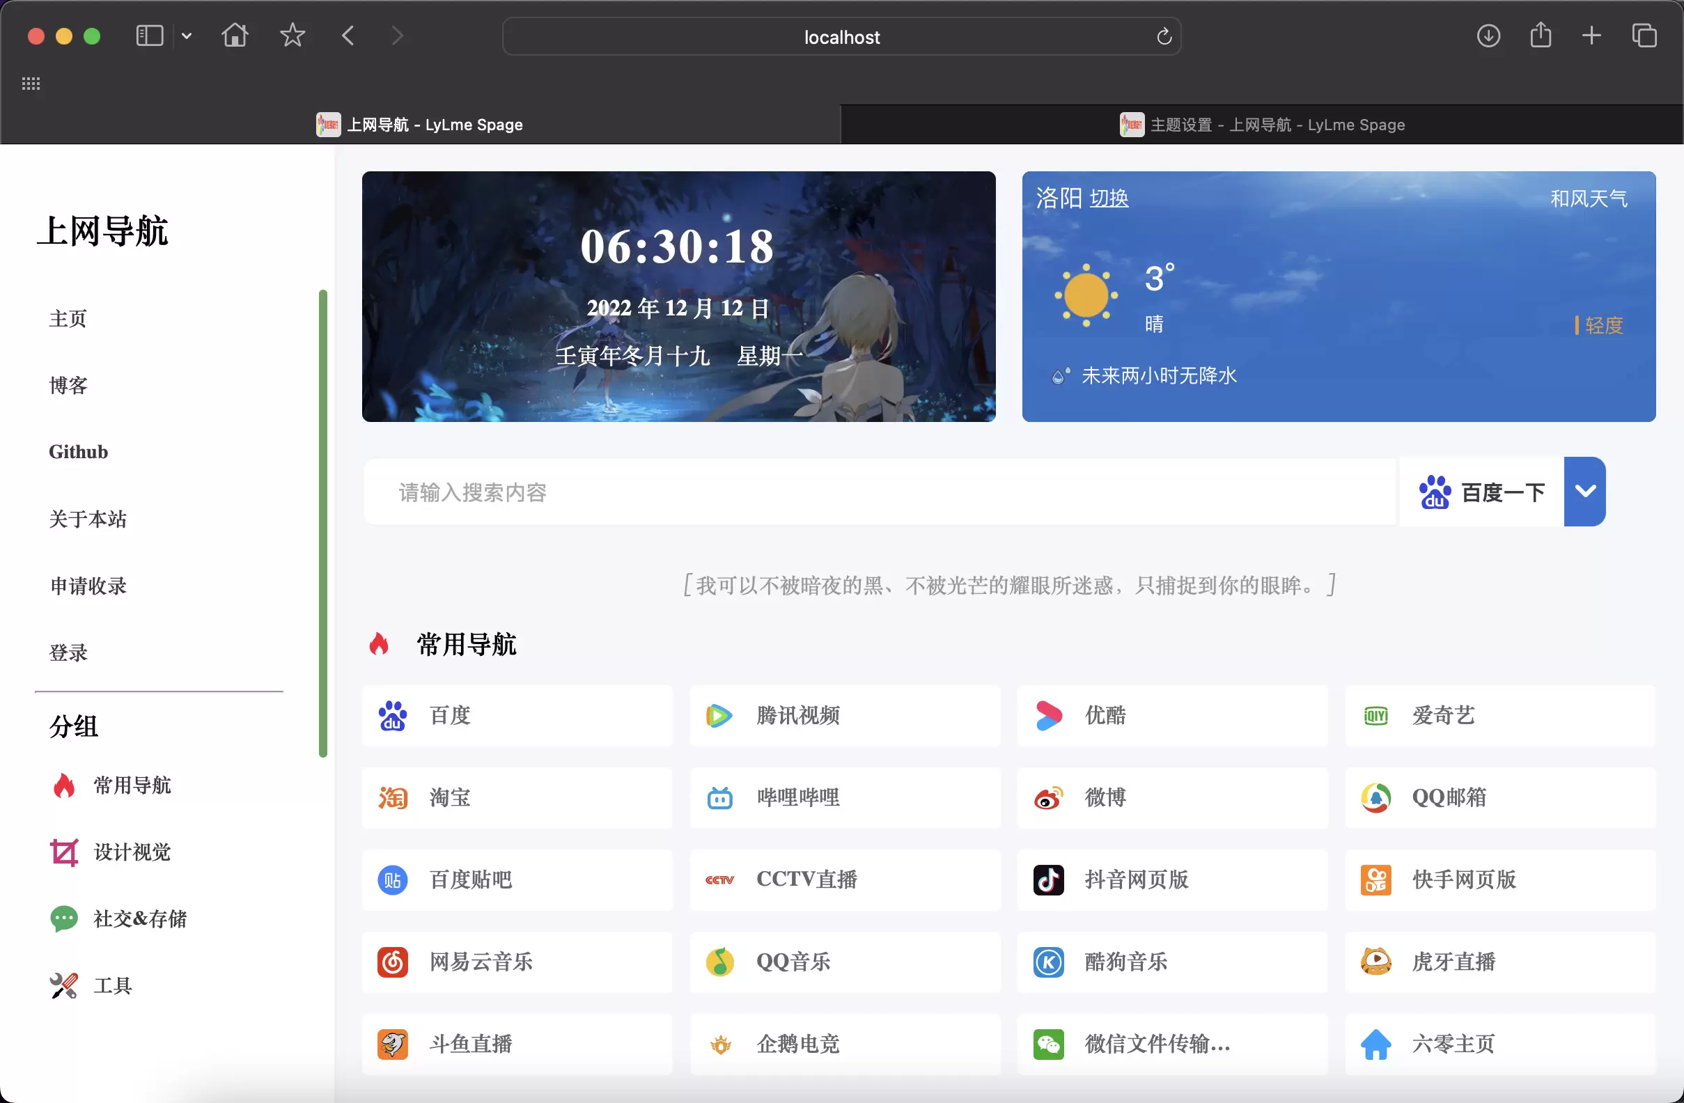Viewport: 1684px width, 1103px height.
Task: Open the 申请收录 page
Action: tap(88, 585)
